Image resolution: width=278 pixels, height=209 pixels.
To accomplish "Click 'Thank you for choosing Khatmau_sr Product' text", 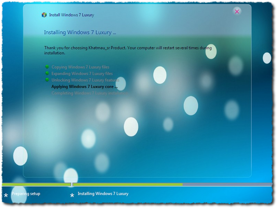I will coord(85,48).
